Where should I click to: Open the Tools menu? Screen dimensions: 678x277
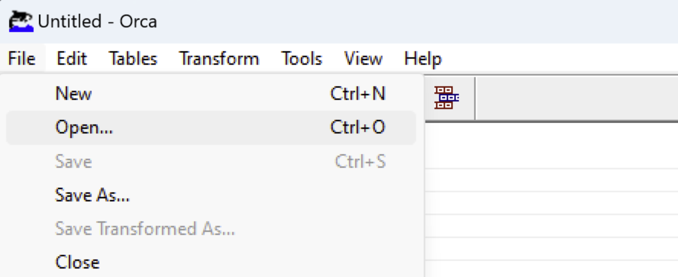click(x=302, y=59)
